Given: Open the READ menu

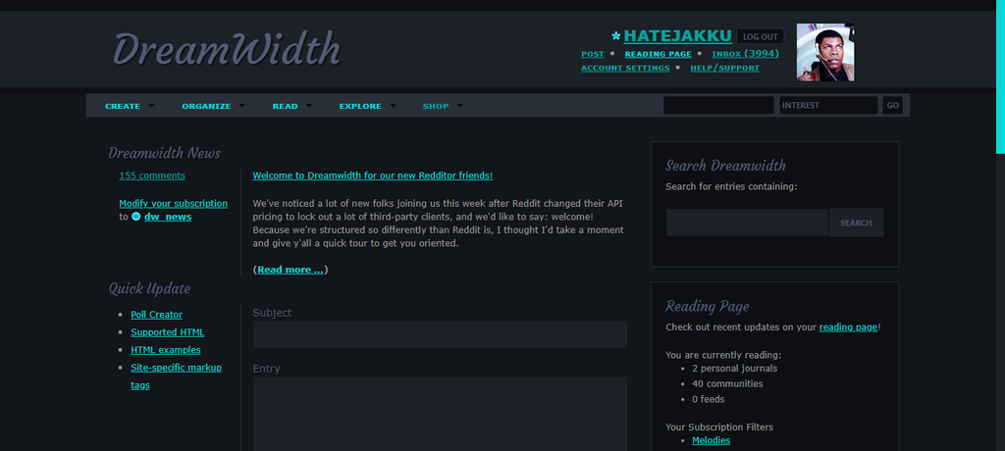Looking at the screenshot, I should (x=285, y=106).
